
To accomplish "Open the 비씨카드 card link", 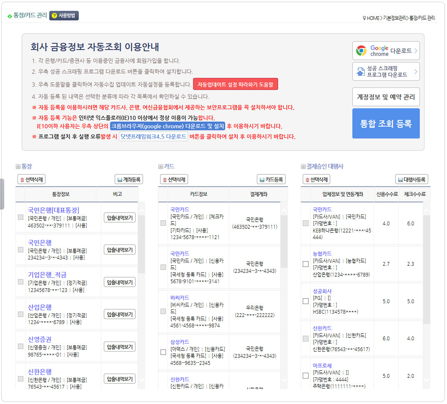I will (180, 297).
